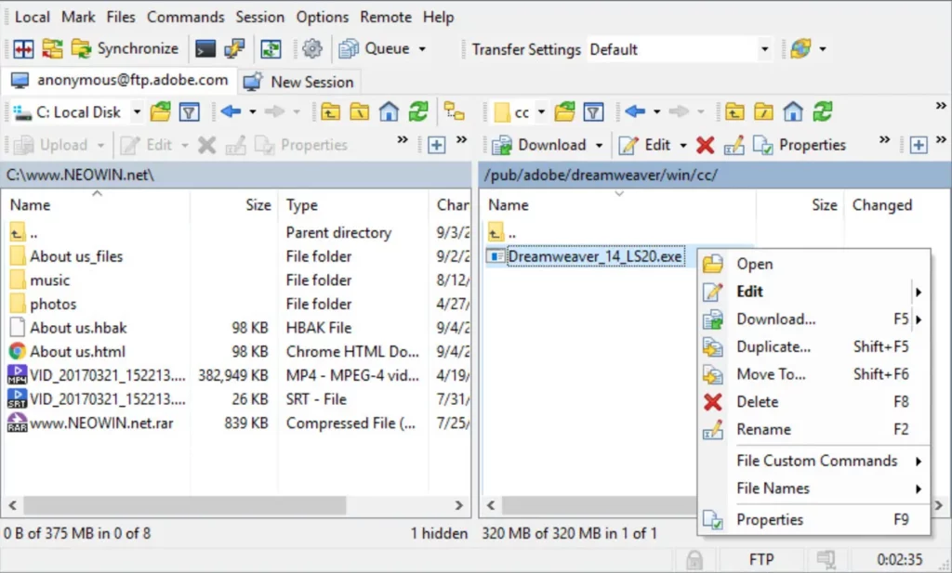Open the Commands menu in menu bar
952x573 pixels.
pos(185,17)
